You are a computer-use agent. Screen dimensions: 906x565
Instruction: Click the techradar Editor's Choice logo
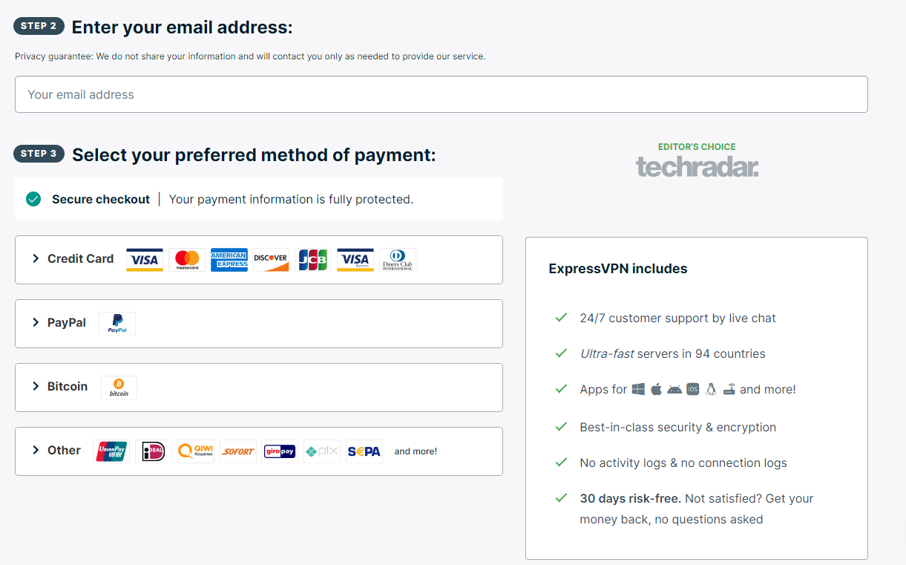coord(697,160)
